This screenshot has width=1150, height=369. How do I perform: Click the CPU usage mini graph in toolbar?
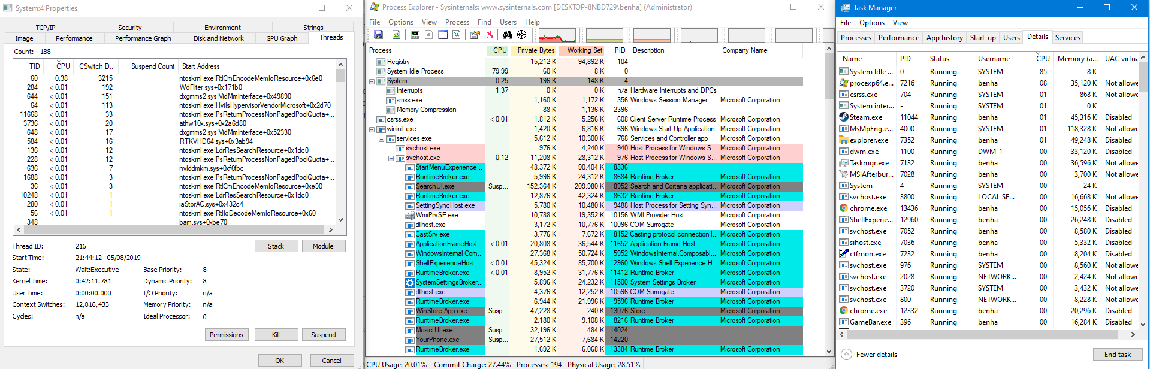pos(557,35)
